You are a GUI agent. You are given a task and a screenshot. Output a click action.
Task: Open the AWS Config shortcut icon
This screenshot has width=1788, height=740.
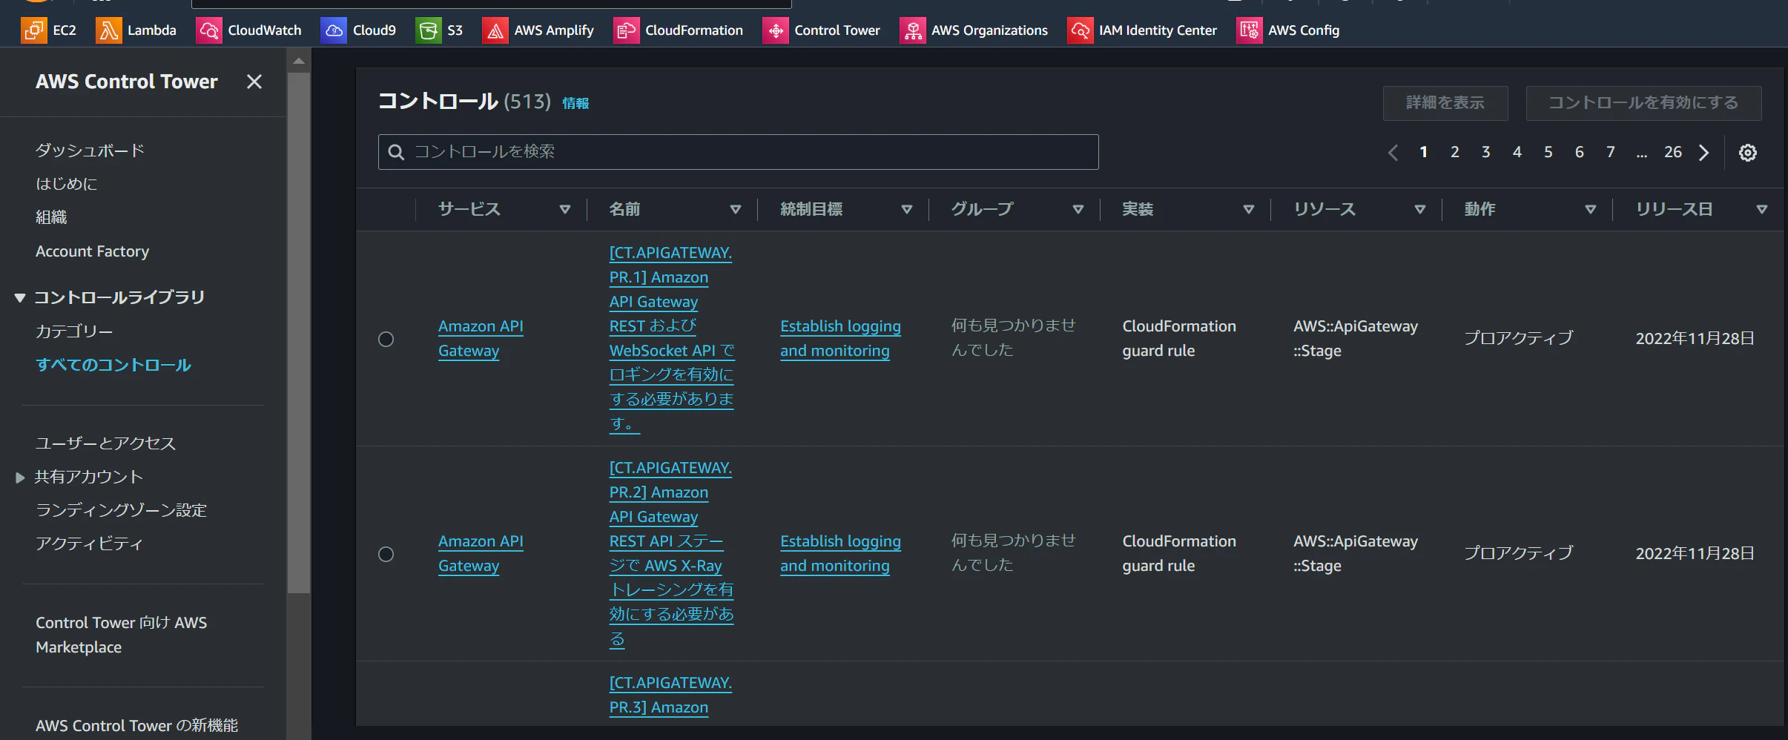tap(1250, 30)
